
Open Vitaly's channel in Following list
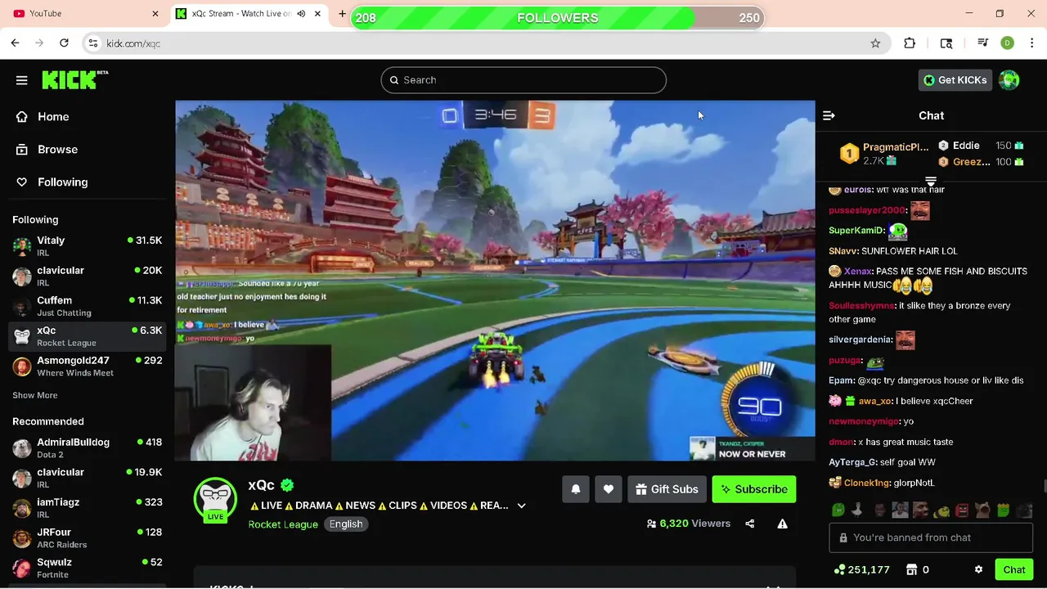click(88, 245)
